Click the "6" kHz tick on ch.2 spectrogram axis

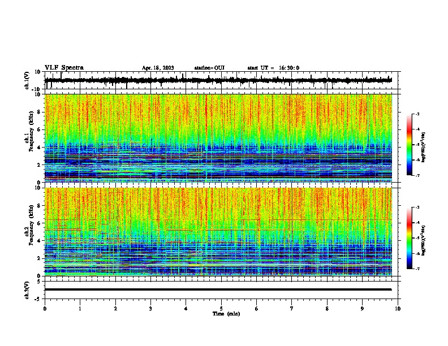coord(39,223)
